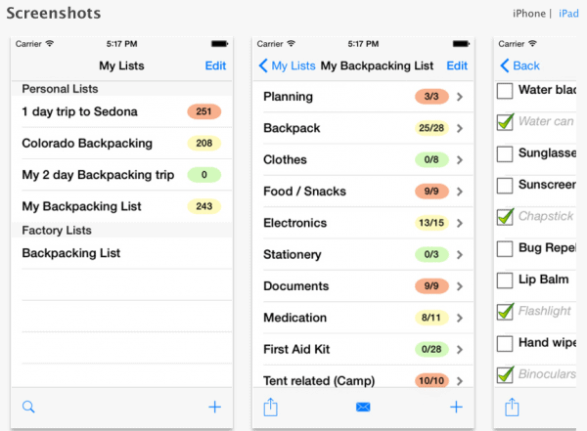Image resolution: width=587 pixels, height=431 pixels.
Task: Tap the plus icon below Tent related
Action: click(455, 407)
